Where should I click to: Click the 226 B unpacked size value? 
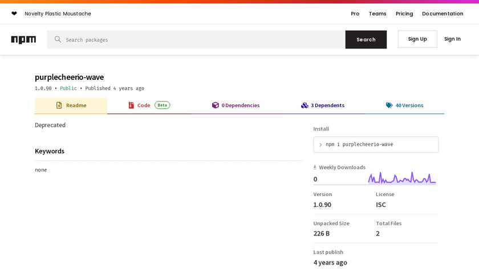pyautogui.click(x=322, y=234)
